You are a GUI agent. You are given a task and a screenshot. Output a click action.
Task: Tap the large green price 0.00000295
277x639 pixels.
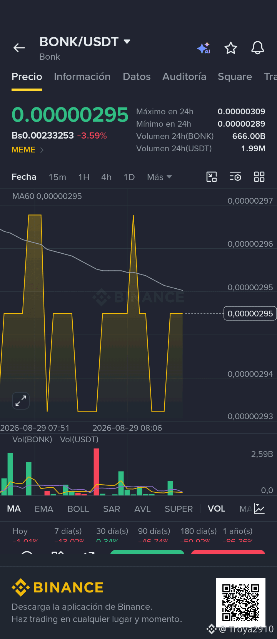tap(70, 115)
